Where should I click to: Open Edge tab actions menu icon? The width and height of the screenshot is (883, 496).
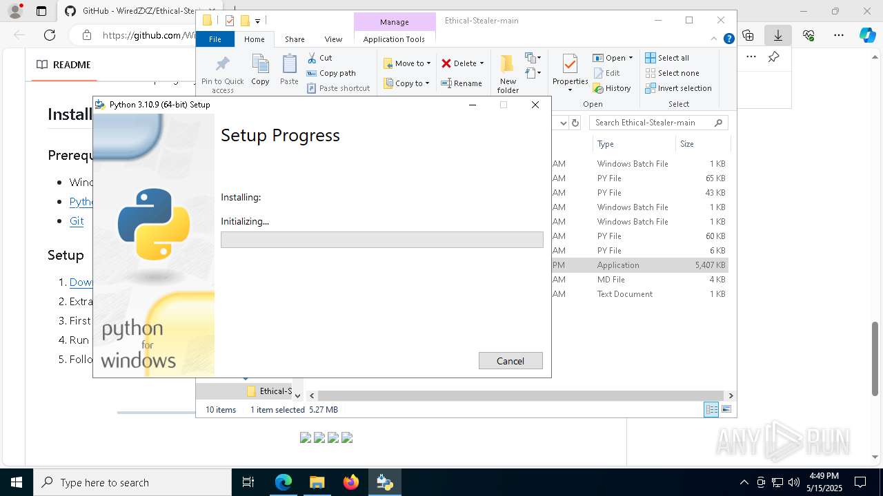41,11
